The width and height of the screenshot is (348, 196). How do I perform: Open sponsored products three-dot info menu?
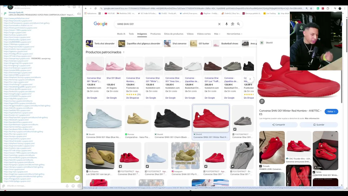click(124, 52)
